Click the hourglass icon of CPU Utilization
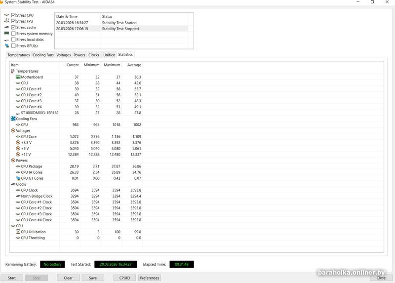 pos(18,232)
